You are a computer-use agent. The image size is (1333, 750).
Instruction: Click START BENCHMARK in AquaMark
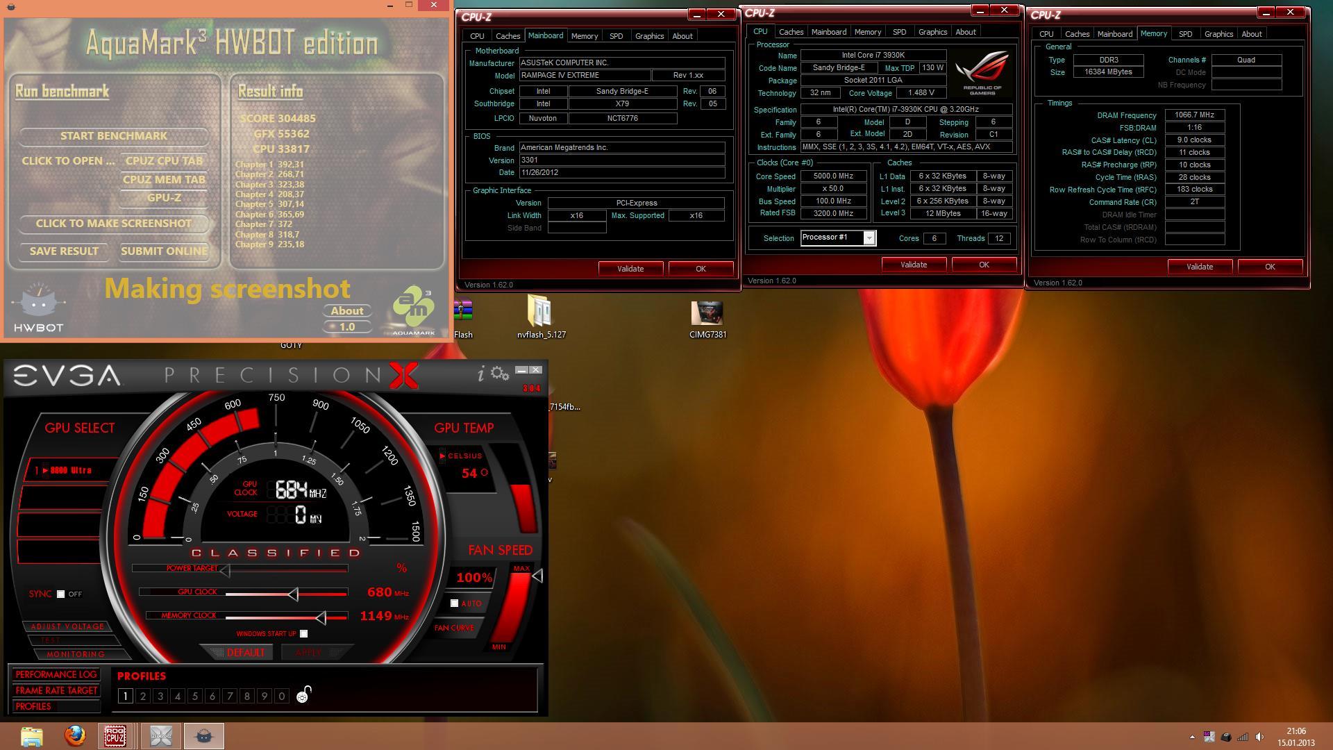pos(114,135)
